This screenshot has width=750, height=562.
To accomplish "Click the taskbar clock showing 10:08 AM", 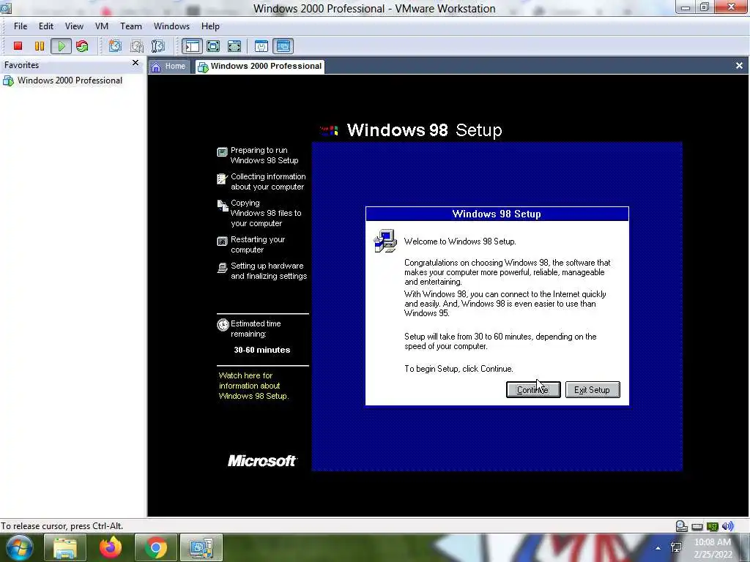I will pyautogui.click(x=713, y=548).
